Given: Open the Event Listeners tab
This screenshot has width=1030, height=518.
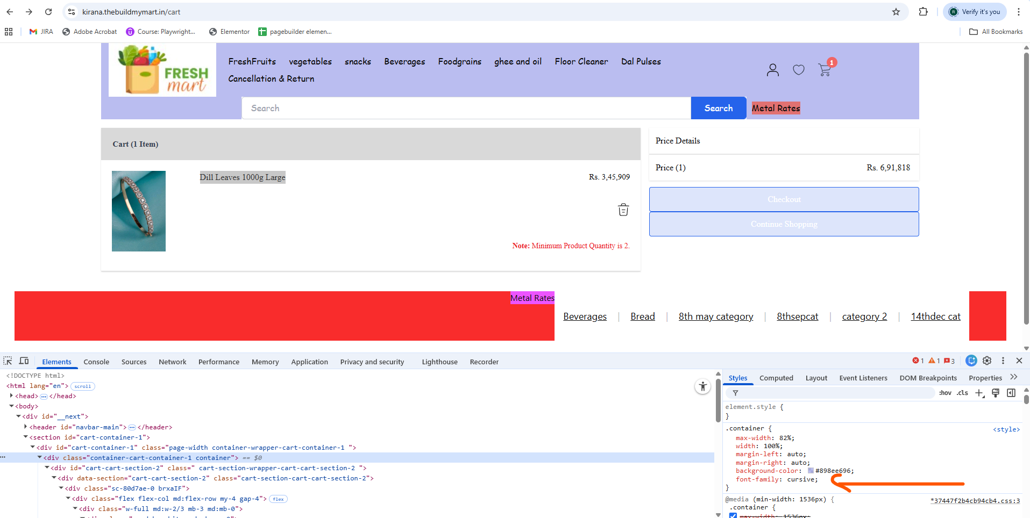Looking at the screenshot, I should coord(863,378).
